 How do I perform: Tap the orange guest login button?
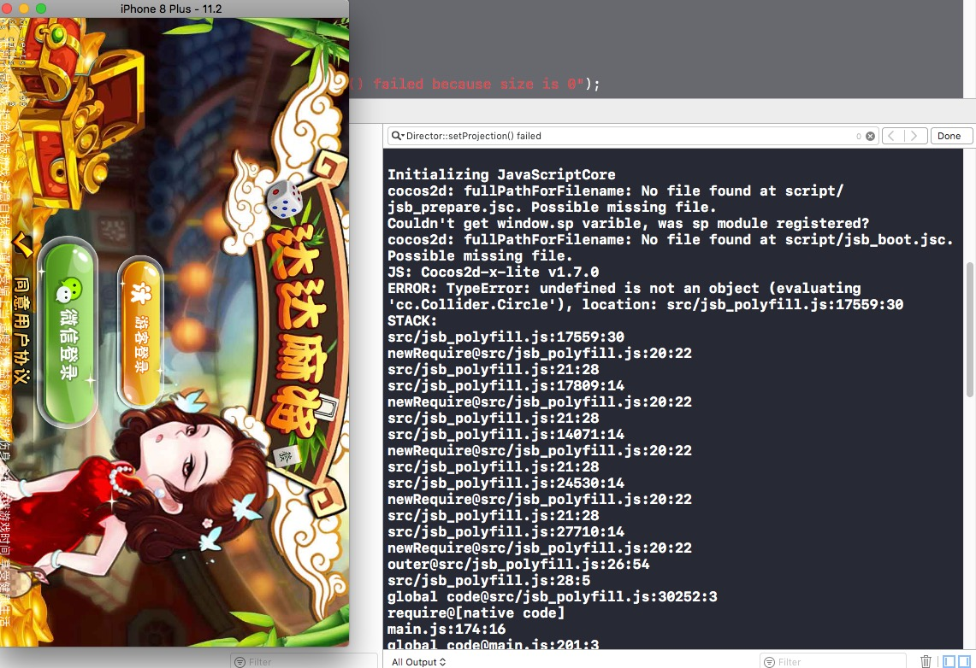click(142, 332)
